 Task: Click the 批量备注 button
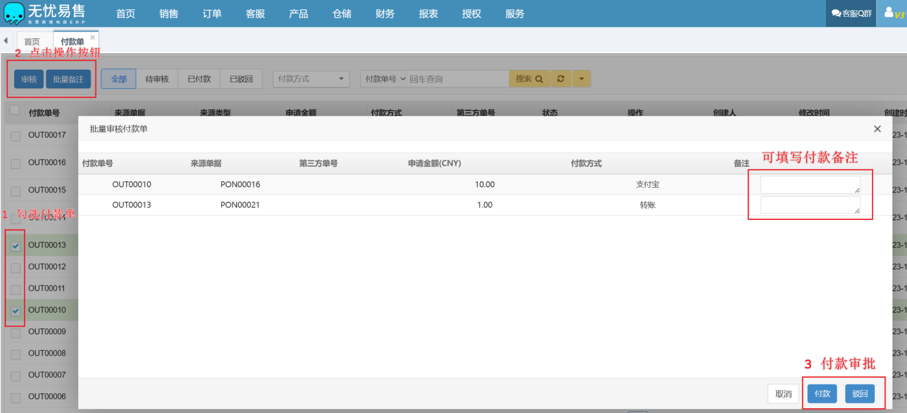[69, 79]
